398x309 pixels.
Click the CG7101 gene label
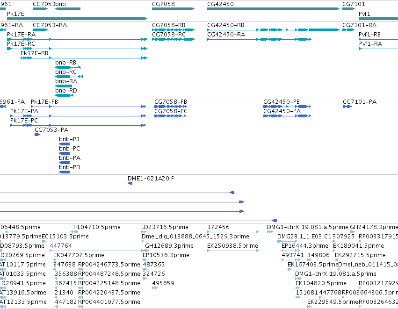pos(354,4)
